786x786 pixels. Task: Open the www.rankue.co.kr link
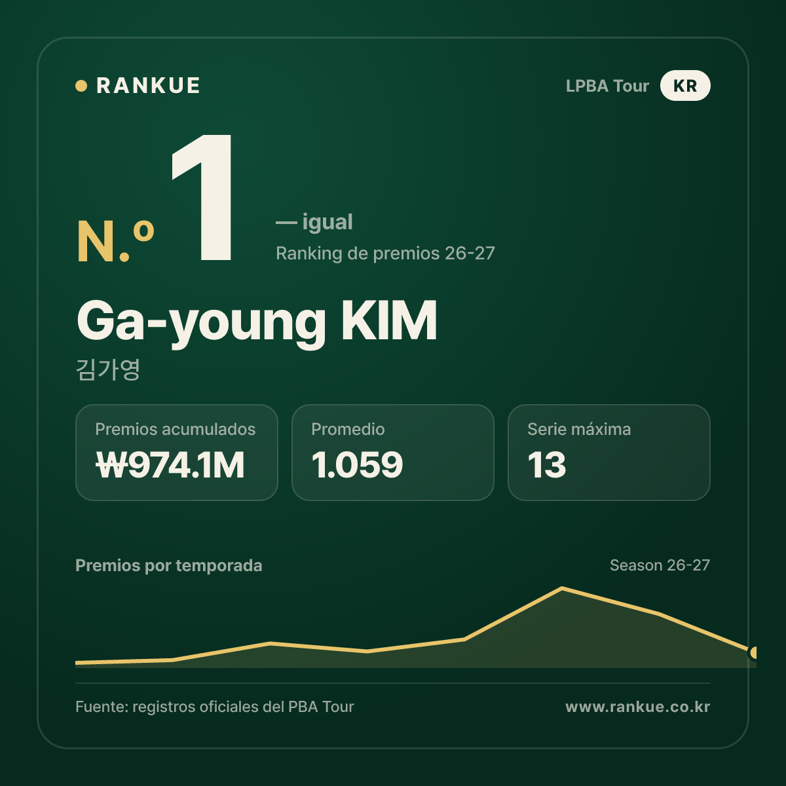(x=638, y=707)
